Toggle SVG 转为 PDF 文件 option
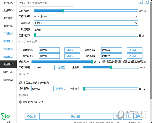Viewport: 152px width, 123px height. pyautogui.click(x=21, y=102)
